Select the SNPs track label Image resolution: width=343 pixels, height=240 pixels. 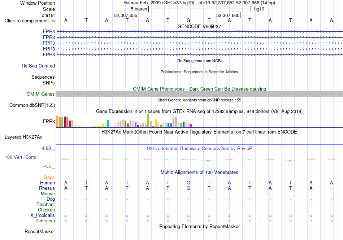click(49, 83)
